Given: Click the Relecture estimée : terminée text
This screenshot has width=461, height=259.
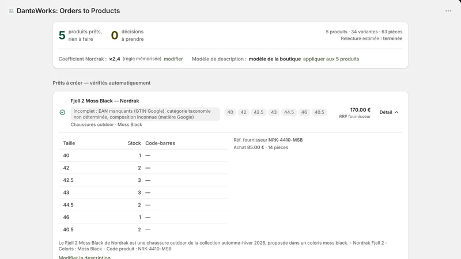Looking at the screenshot, I should tap(372, 39).
